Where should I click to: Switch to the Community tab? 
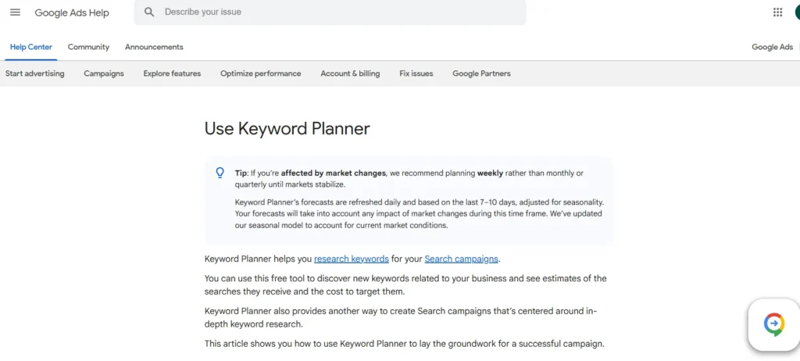click(x=88, y=47)
